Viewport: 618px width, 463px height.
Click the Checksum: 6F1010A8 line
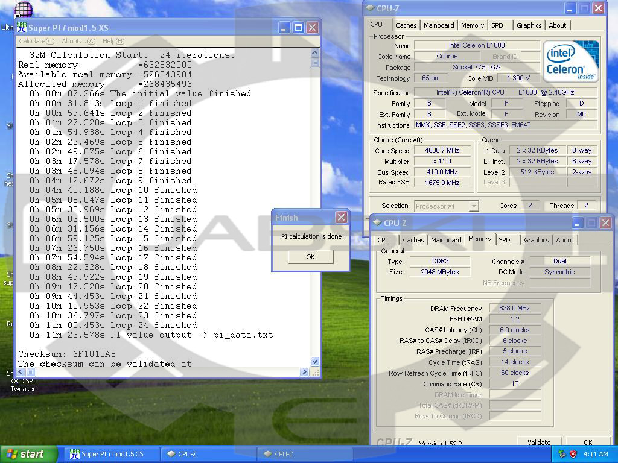tap(67, 354)
